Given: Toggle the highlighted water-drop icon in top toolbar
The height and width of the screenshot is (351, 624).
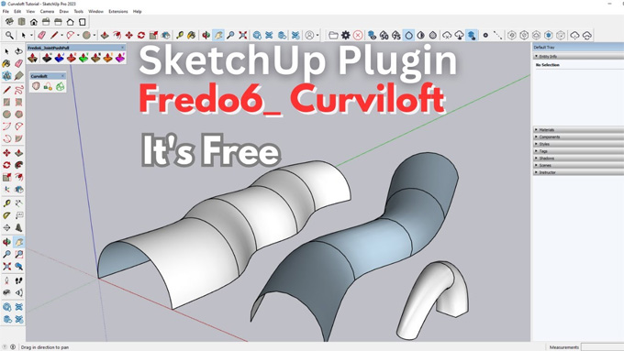Looking at the screenshot, I should pos(408,36).
